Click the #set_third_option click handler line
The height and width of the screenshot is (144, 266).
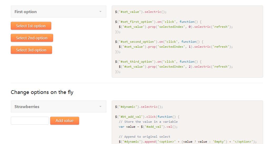pos(158,62)
